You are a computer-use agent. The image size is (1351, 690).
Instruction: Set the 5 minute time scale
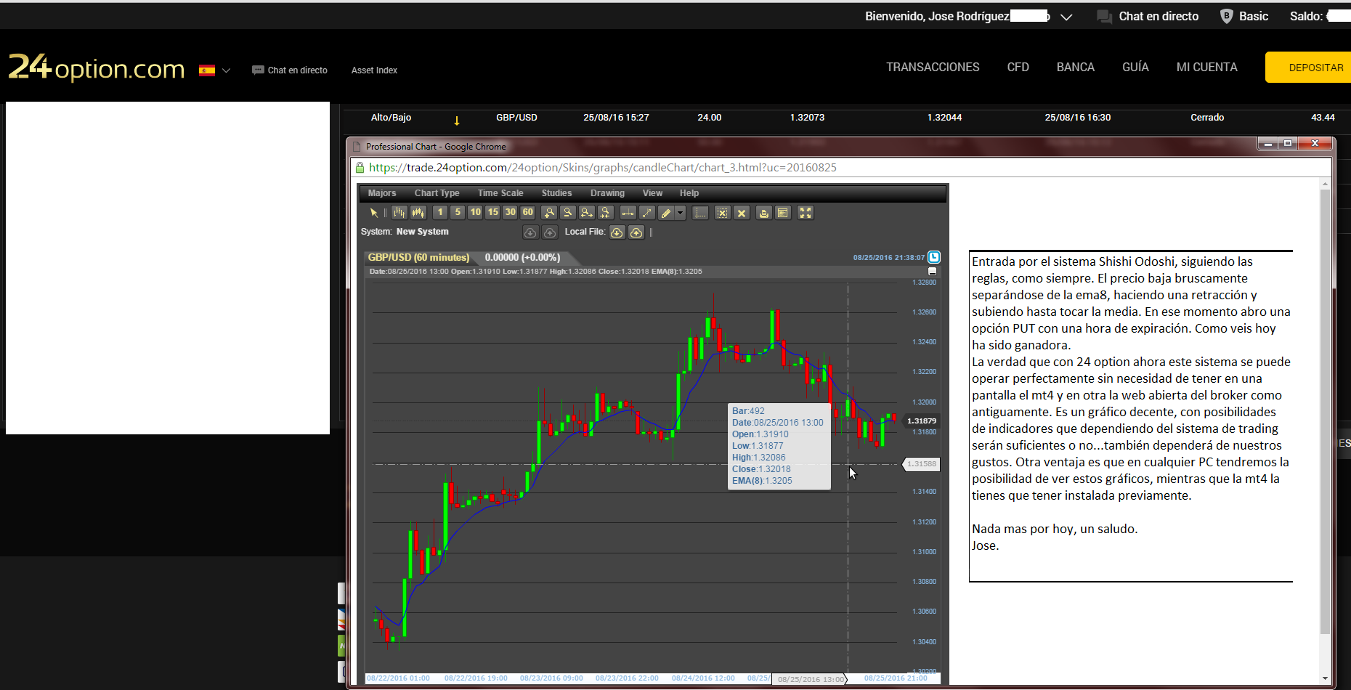tap(458, 213)
